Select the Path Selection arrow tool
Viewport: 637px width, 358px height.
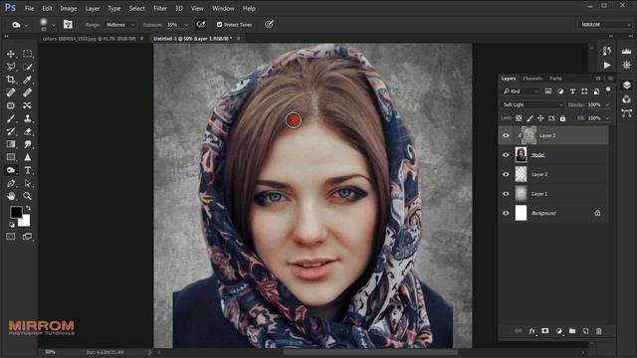click(x=27, y=183)
